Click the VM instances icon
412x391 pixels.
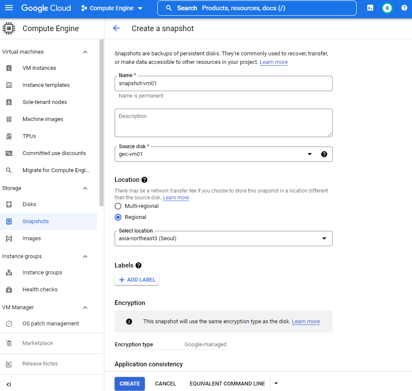tap(9, 68)
